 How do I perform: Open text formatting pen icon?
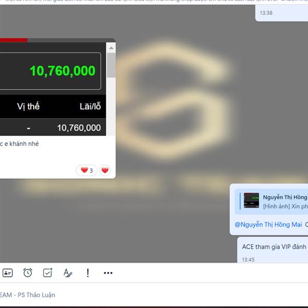[x=68, y=273]
